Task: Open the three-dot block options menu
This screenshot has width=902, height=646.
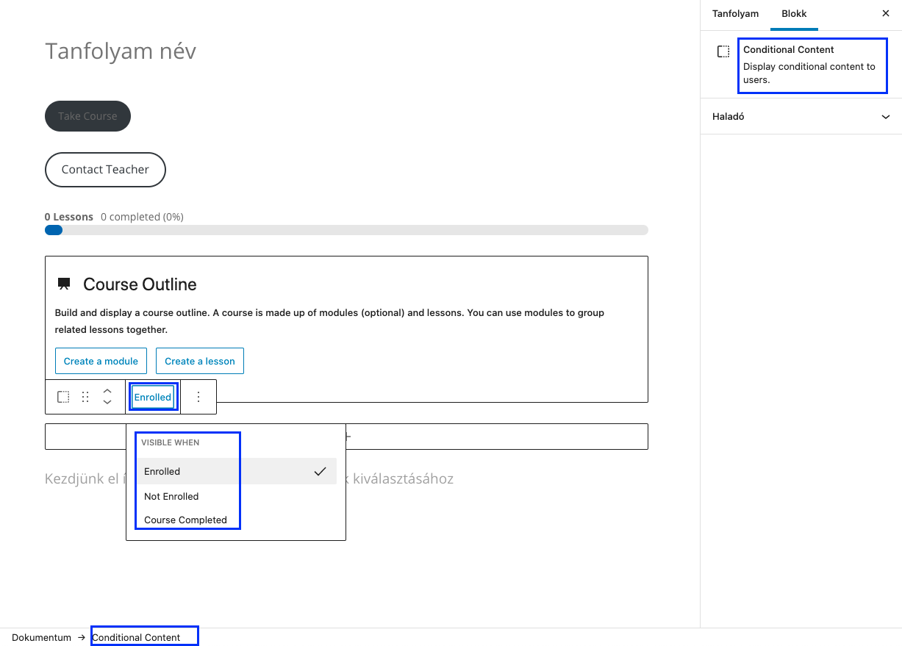Action: [x=198, y=396]
